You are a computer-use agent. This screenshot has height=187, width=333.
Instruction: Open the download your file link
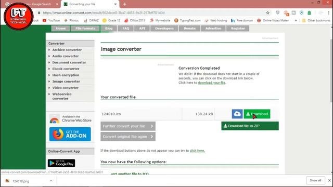(212, 83)
